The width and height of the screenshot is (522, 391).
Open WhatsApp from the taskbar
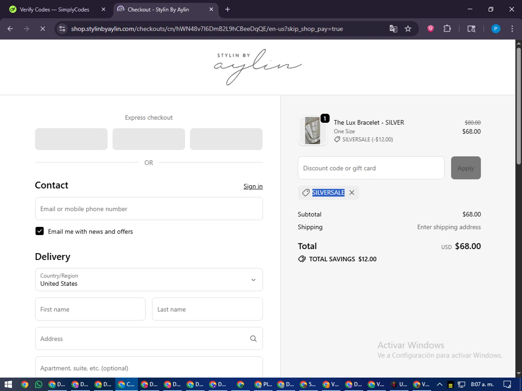[39, 384]
